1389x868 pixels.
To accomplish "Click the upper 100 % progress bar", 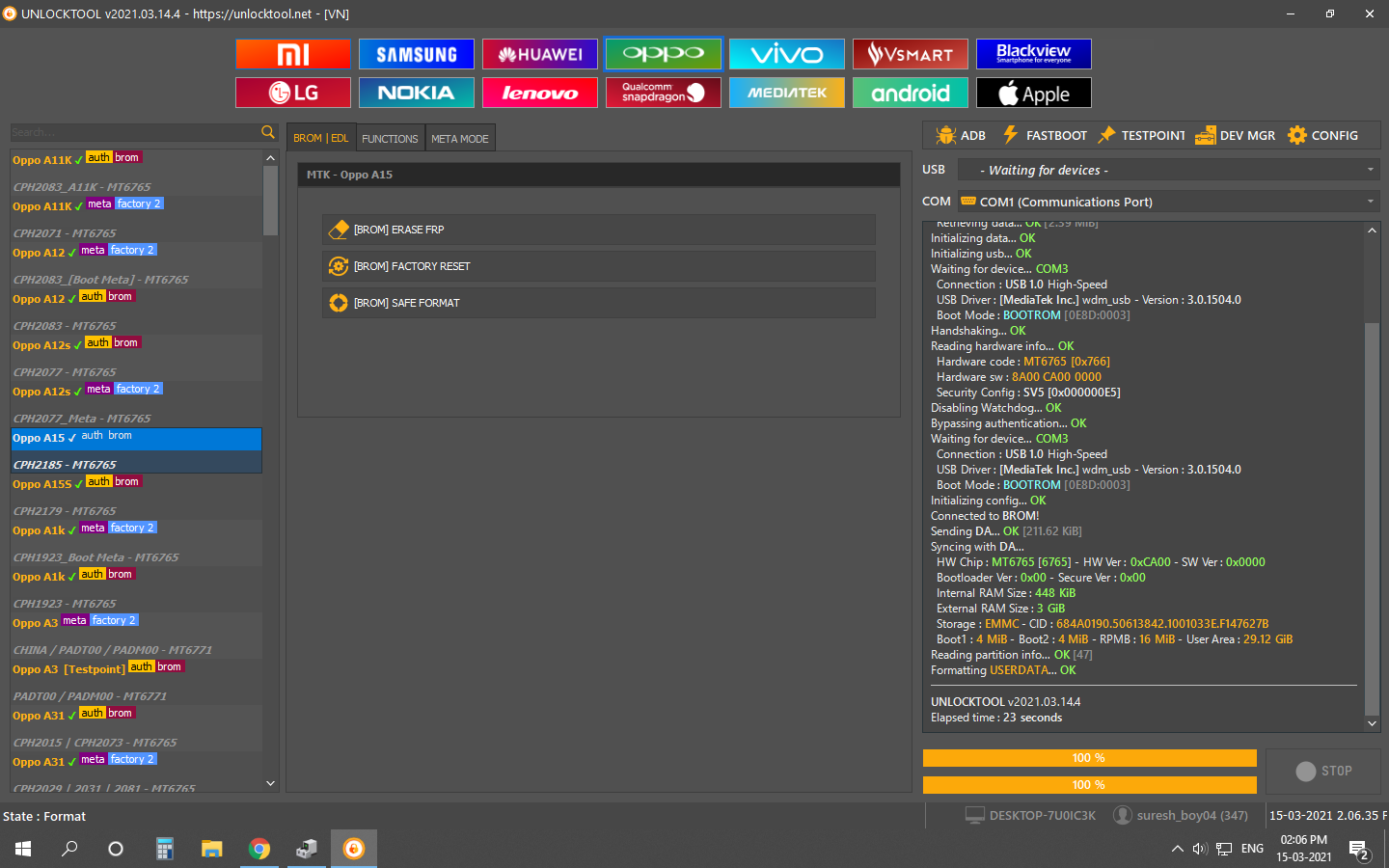I will coord(1089,758).
